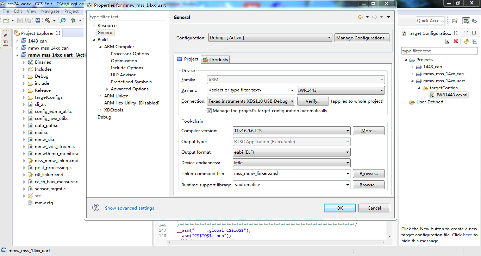Viewport: 481px width, 256px height.
Task: Open the Configuration dropdown showing Debug [Active]
Action: 270,38
